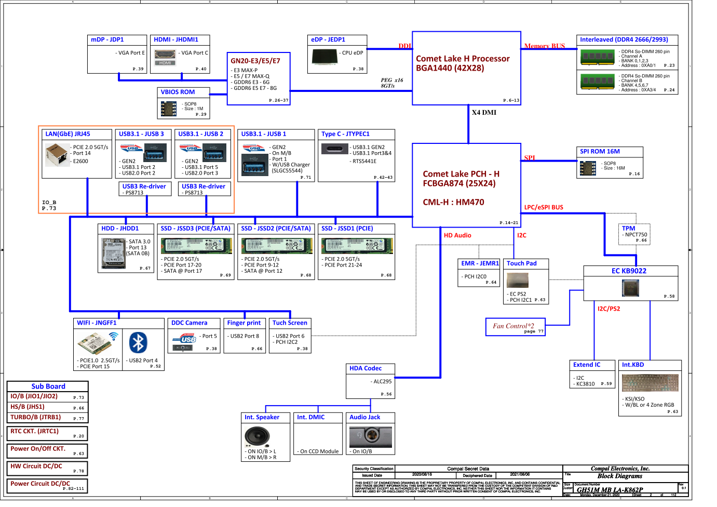
Task: Click the NPCT750 text in TPM block
Action: coord(636,235)
